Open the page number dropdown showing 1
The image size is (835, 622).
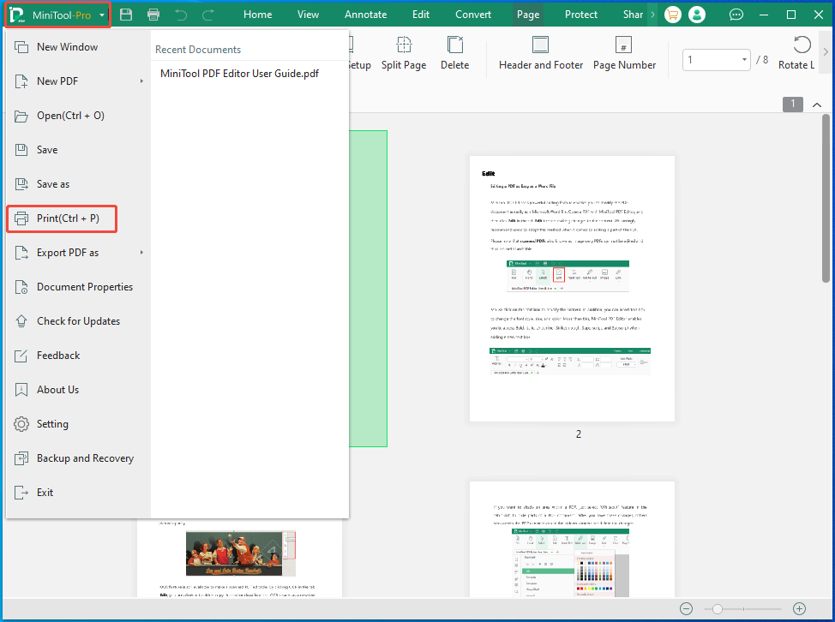(744, 60)
